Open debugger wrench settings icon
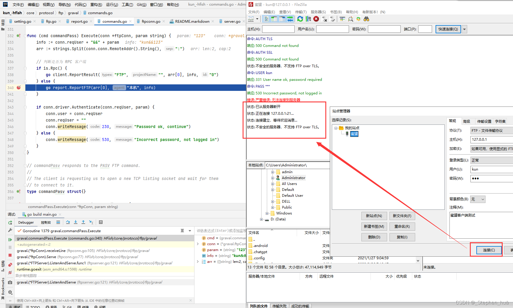The image size is (513, 308). 10,230
